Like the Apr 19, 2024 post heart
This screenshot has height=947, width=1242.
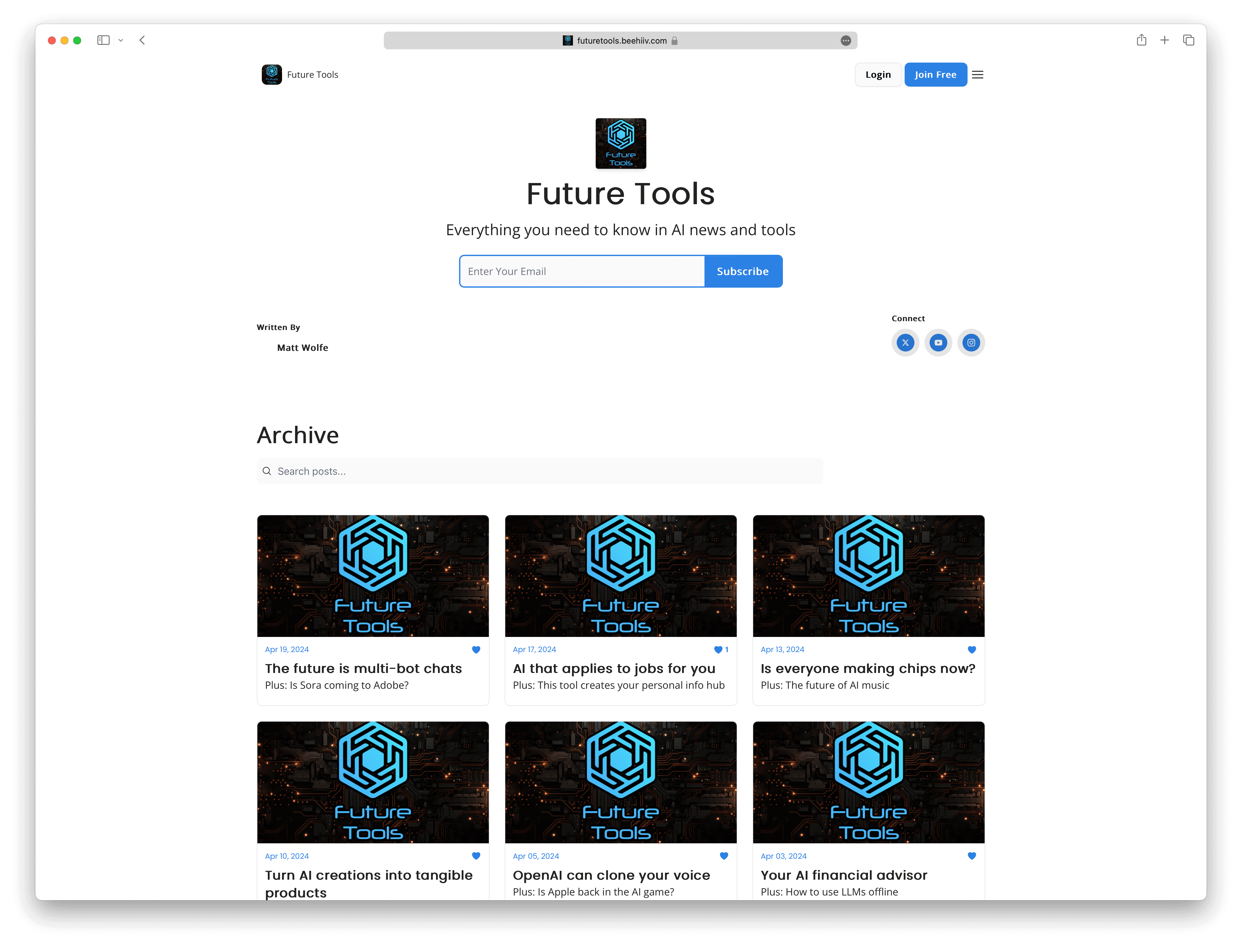pyautogui.click(x=476, y=649)
